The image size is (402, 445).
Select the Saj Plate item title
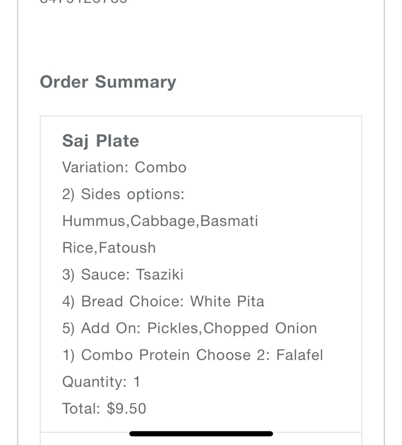tap(100, 141)
